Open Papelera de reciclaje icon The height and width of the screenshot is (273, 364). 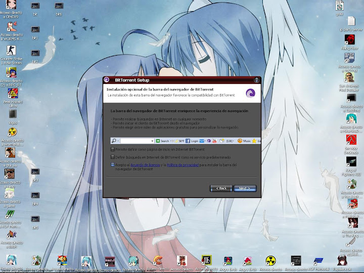tap(342, 260)
